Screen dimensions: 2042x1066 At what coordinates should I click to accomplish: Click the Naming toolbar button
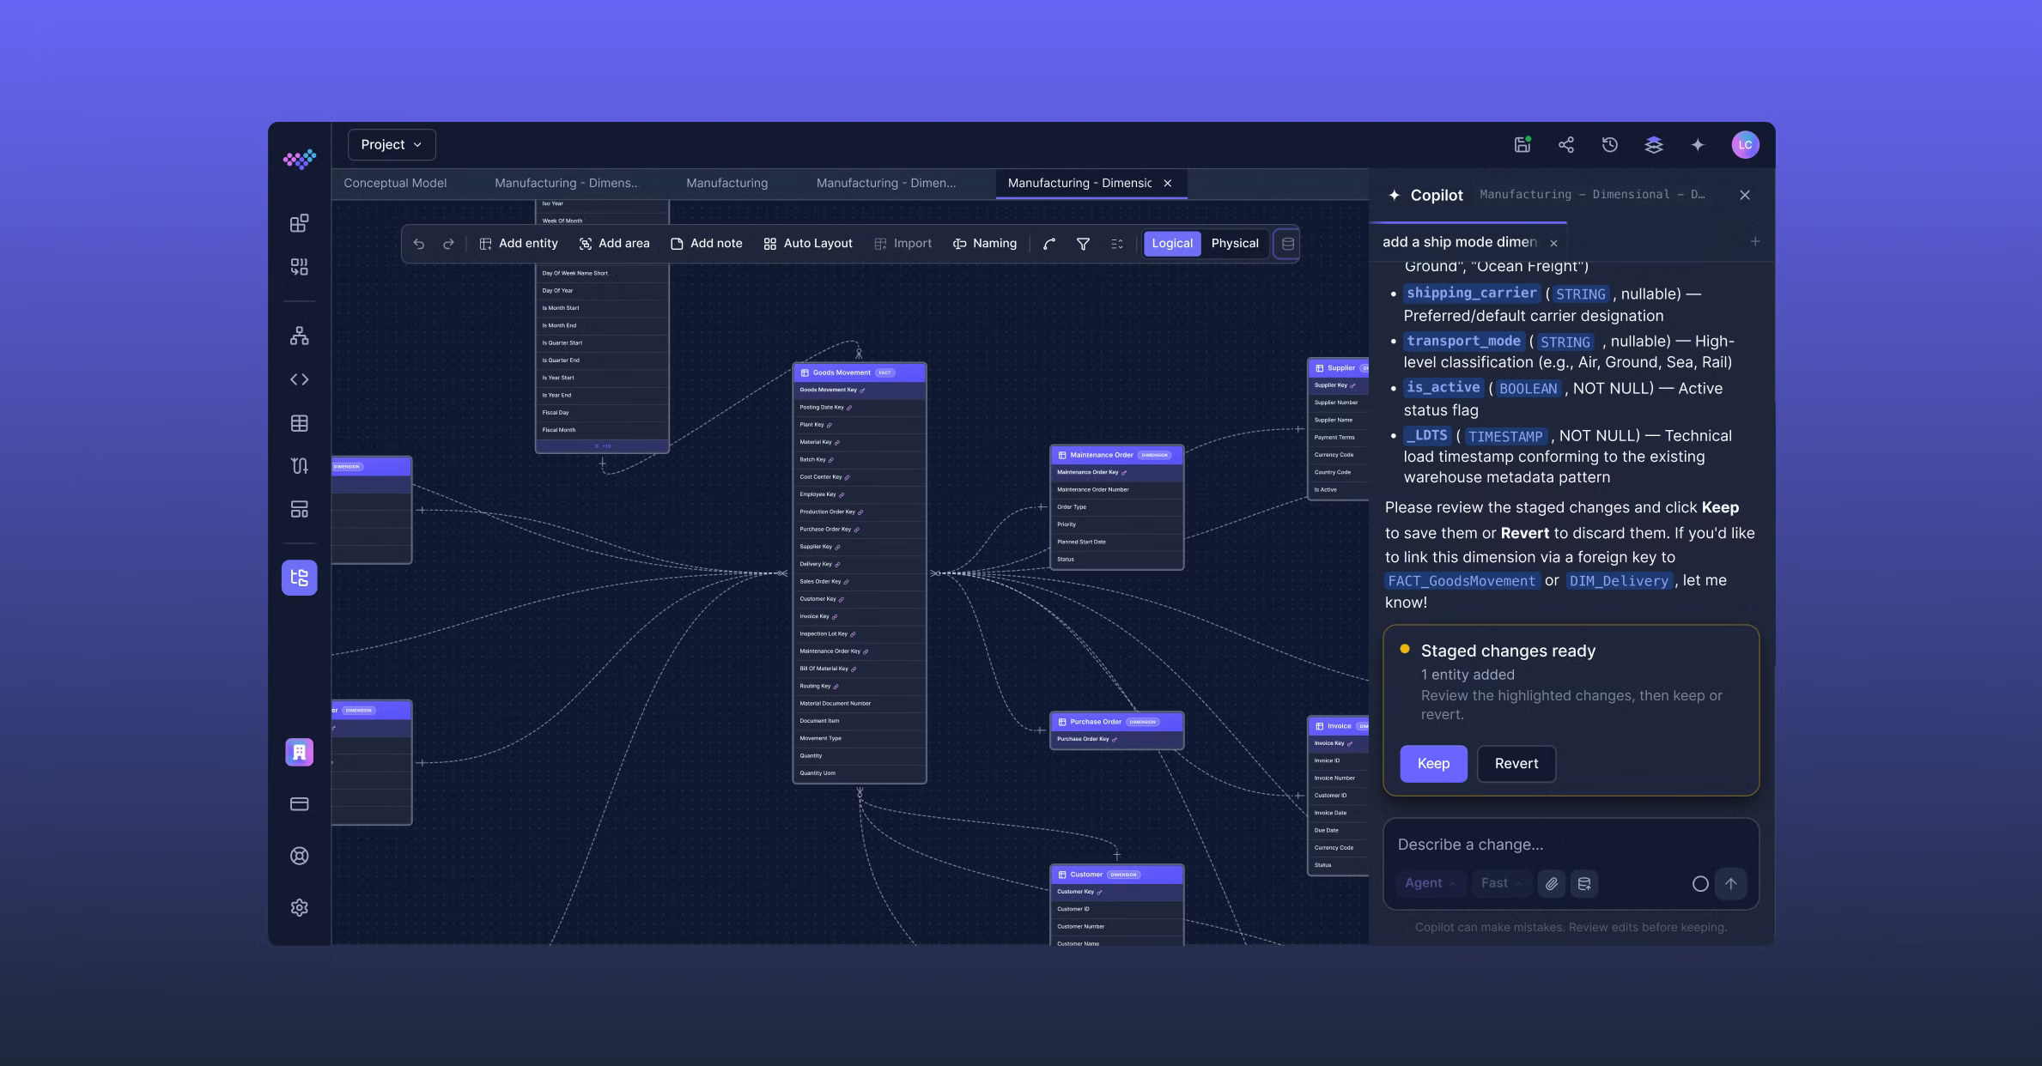985,244
